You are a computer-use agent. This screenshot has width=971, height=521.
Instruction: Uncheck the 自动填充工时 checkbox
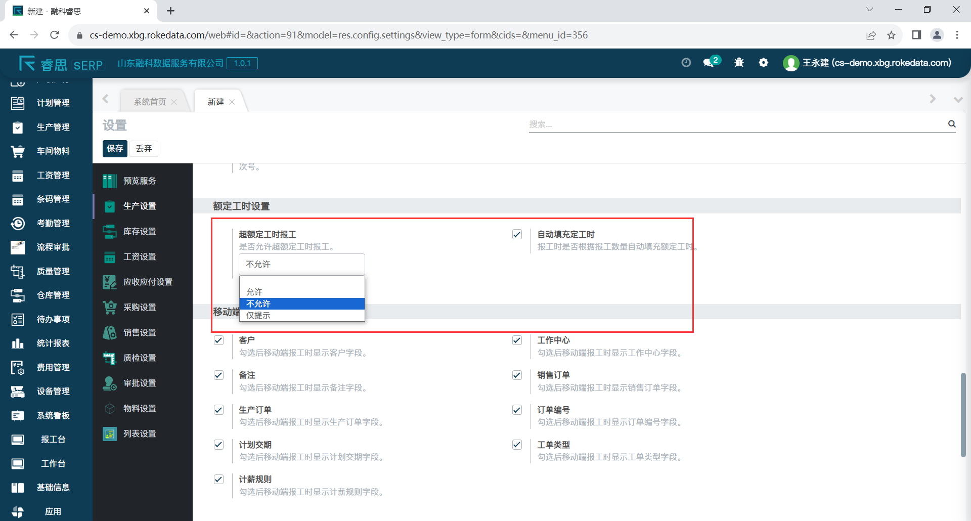click(517, 234)
